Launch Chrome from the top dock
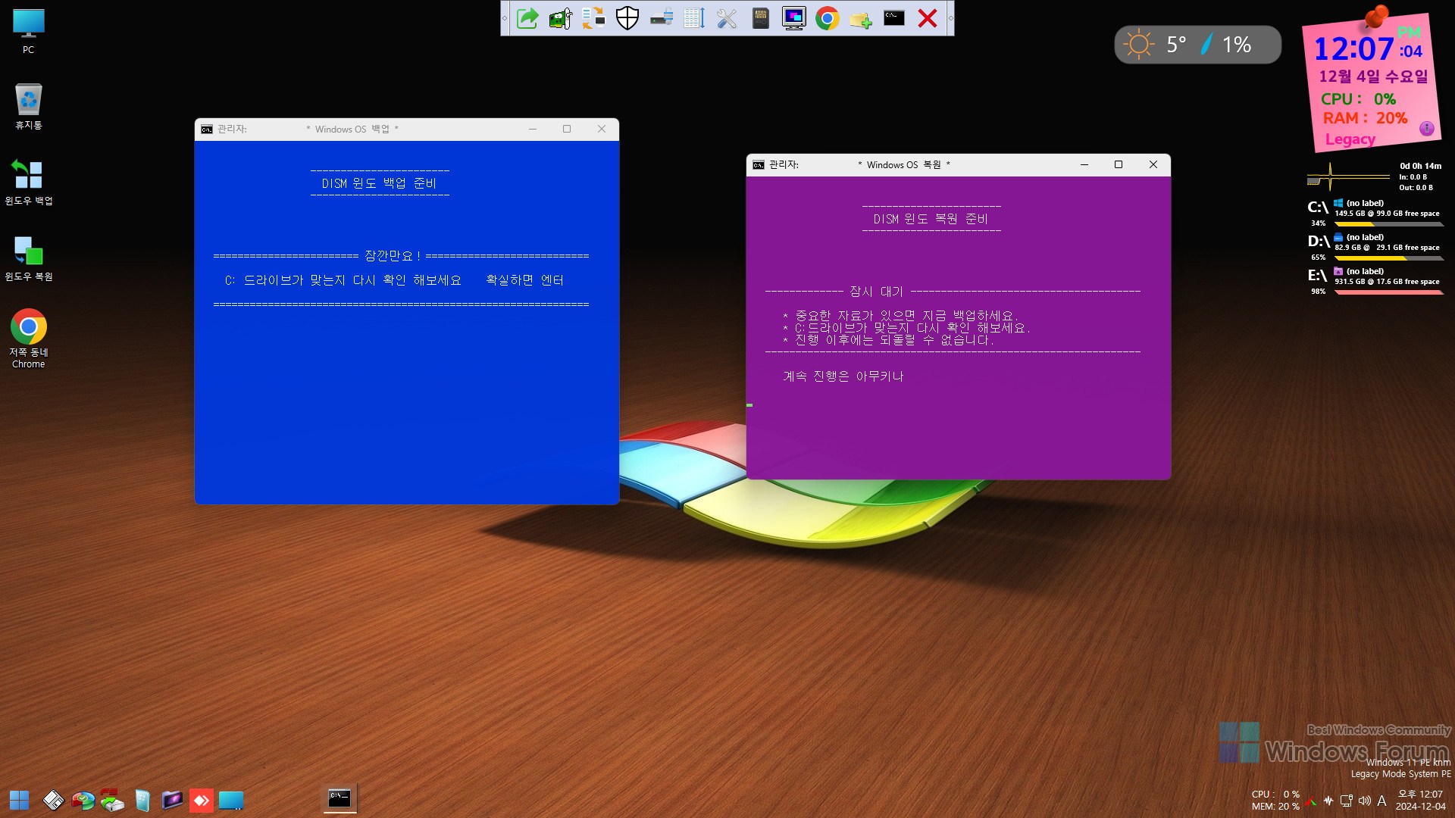 click(x=828, y=18)
